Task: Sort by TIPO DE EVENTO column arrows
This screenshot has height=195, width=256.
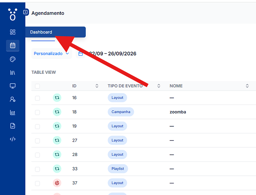Action: point(159,86)
